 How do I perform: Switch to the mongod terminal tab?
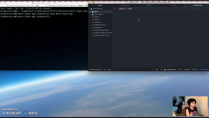pyautogui.click(x=66, y=6)
